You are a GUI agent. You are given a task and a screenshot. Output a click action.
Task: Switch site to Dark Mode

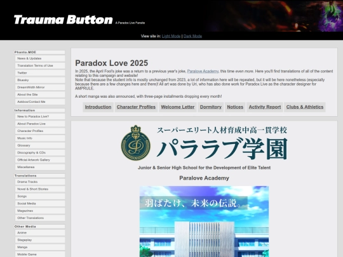point(192,36)
